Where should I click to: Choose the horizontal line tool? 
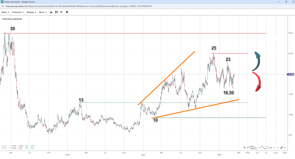[260, 147]
